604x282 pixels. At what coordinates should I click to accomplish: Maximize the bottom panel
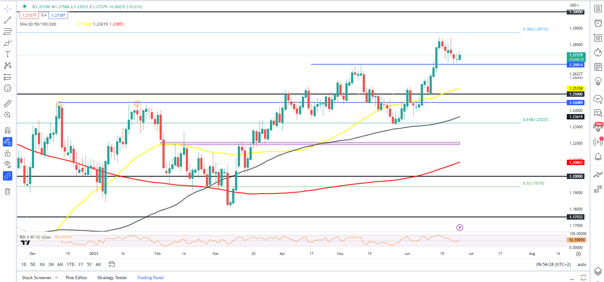(583, 278)
